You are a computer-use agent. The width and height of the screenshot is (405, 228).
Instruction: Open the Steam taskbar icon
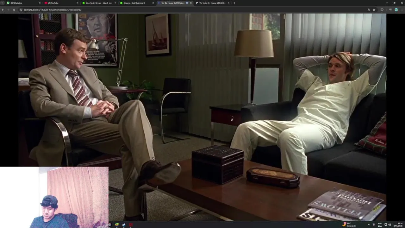pyautogui.click(x=124, y=225)
